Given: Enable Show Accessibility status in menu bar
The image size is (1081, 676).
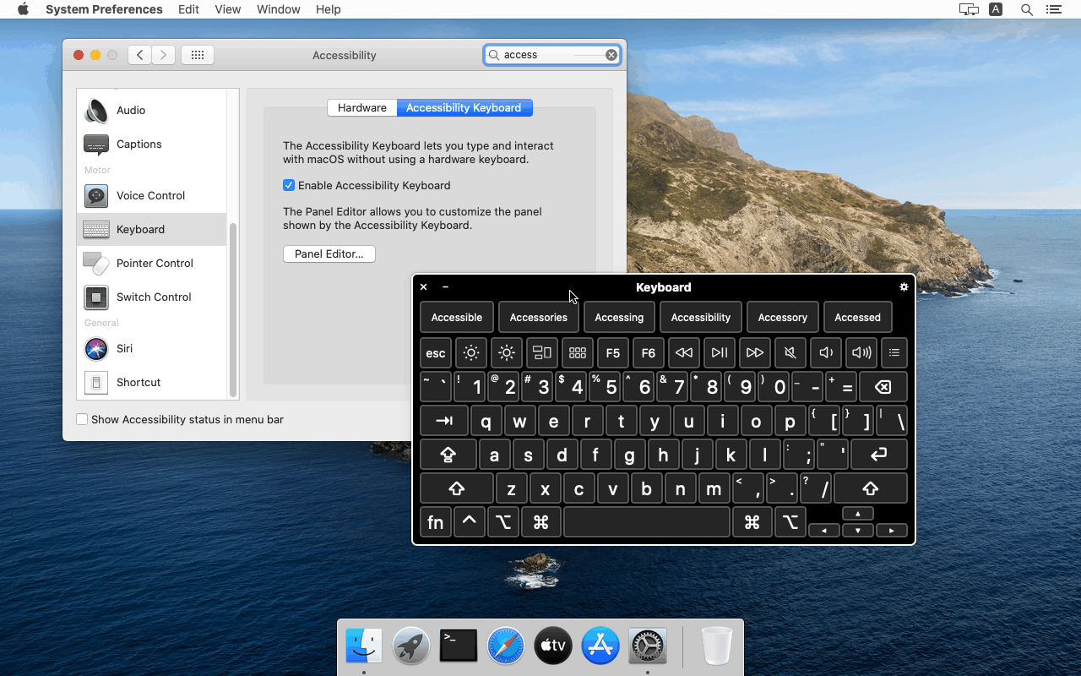Looking at the screenshot, I should point(82,419).
